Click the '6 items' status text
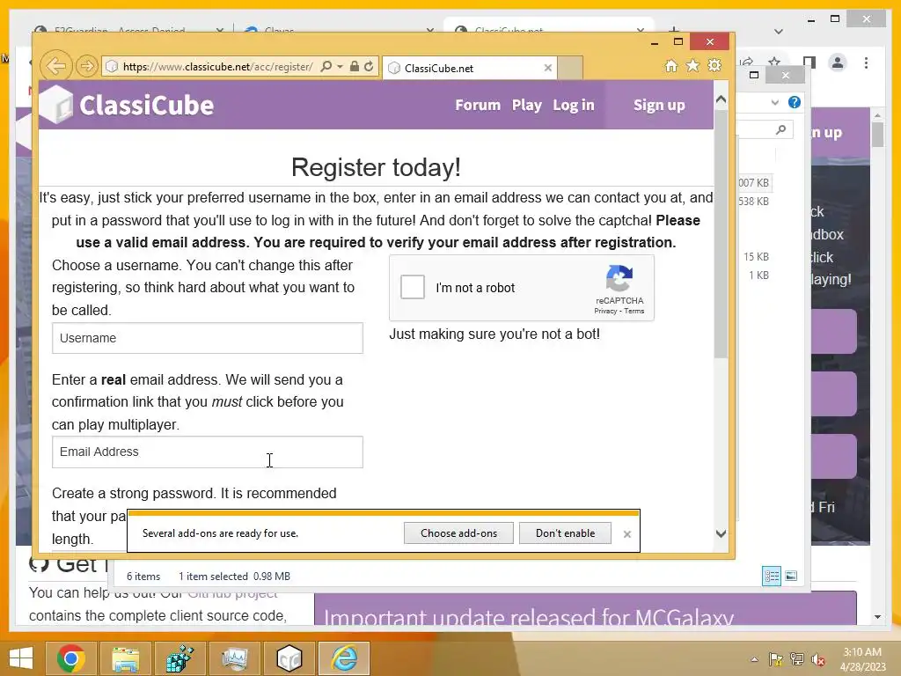 pyautogui.click(x=143, y=576)
